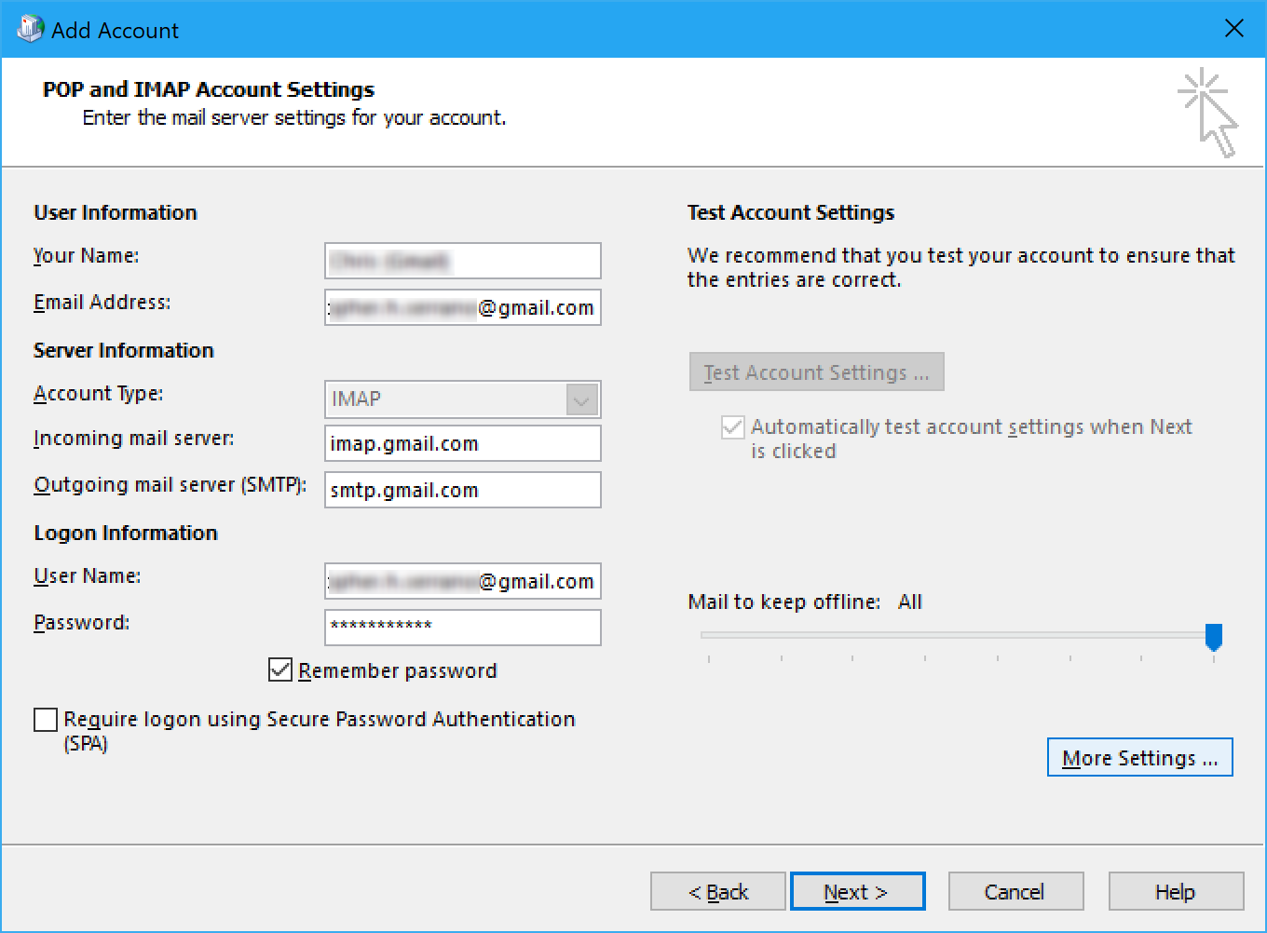Toggle automatically test account settings checkbox

click(x=733, y=427)
